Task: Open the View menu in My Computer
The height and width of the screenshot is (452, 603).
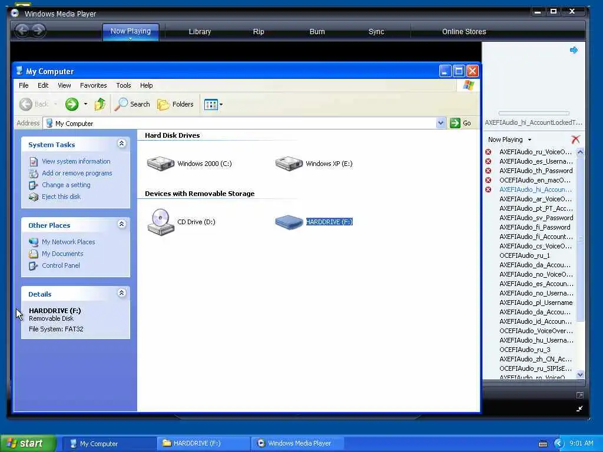Action: 64,85
